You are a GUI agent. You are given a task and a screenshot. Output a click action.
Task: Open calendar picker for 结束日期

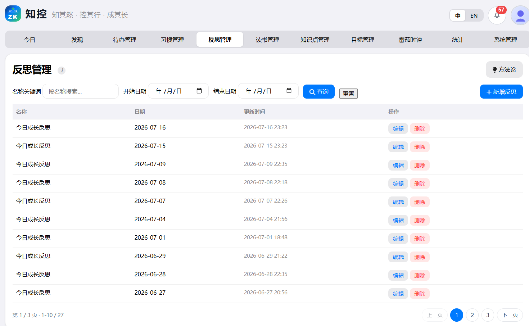[x=289, y=91]
